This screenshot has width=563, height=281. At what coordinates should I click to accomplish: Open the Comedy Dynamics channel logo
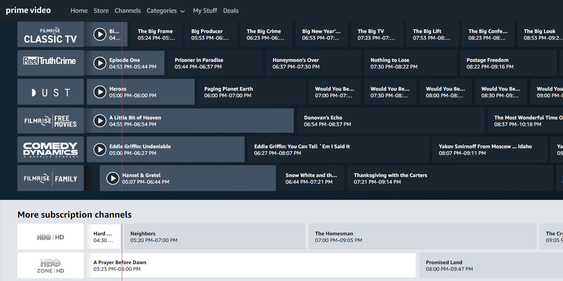coord(51,149)
